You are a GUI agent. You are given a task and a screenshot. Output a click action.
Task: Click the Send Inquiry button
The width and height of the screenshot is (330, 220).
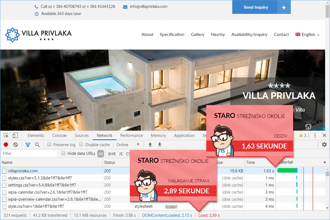point(256,7)
